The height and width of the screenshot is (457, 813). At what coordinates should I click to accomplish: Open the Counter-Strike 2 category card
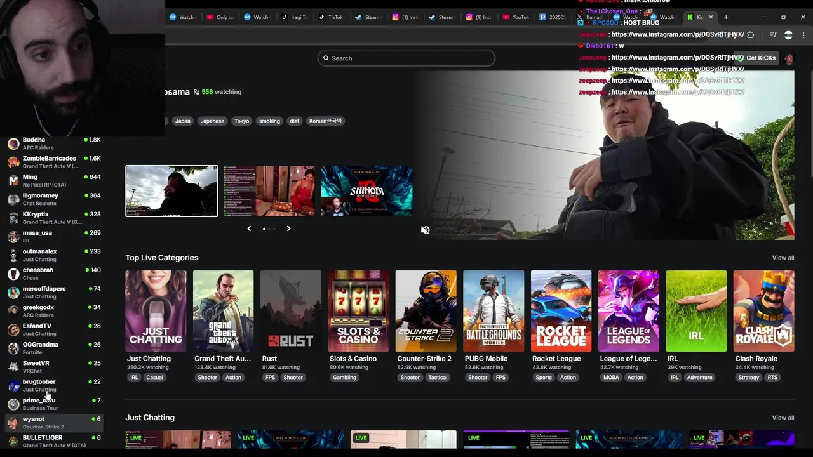[426, 311]
